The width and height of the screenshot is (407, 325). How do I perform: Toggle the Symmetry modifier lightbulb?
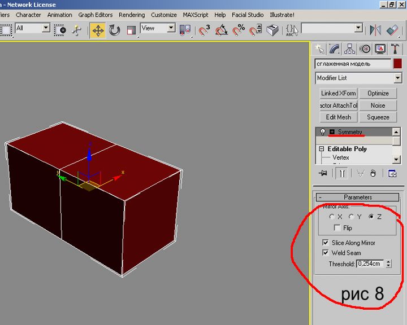click(323, 131)
